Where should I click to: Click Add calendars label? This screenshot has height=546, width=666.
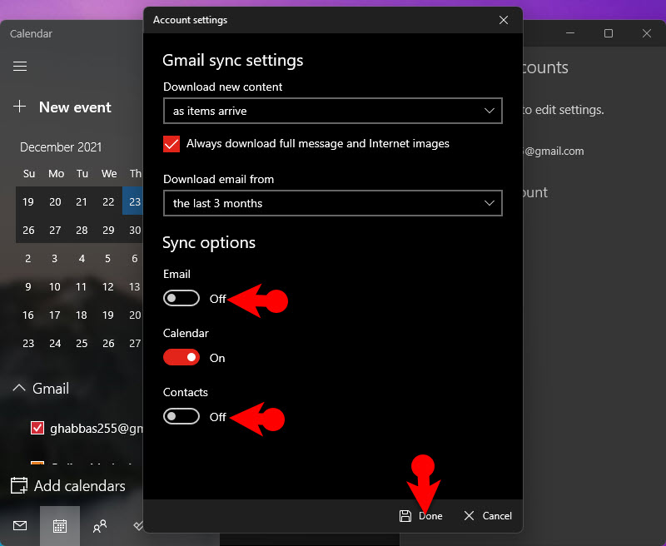[80, 486]
